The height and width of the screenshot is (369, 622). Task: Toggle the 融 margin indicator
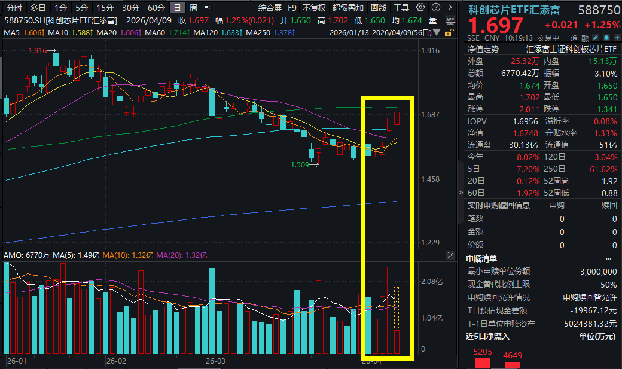(x=584, y=37)
